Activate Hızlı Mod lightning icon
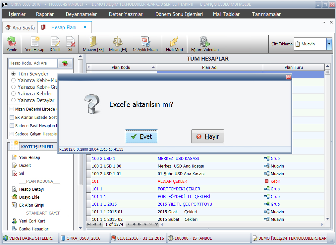 174,44
